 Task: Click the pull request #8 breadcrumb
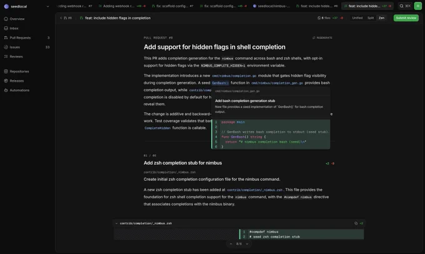tap(67, 18)
